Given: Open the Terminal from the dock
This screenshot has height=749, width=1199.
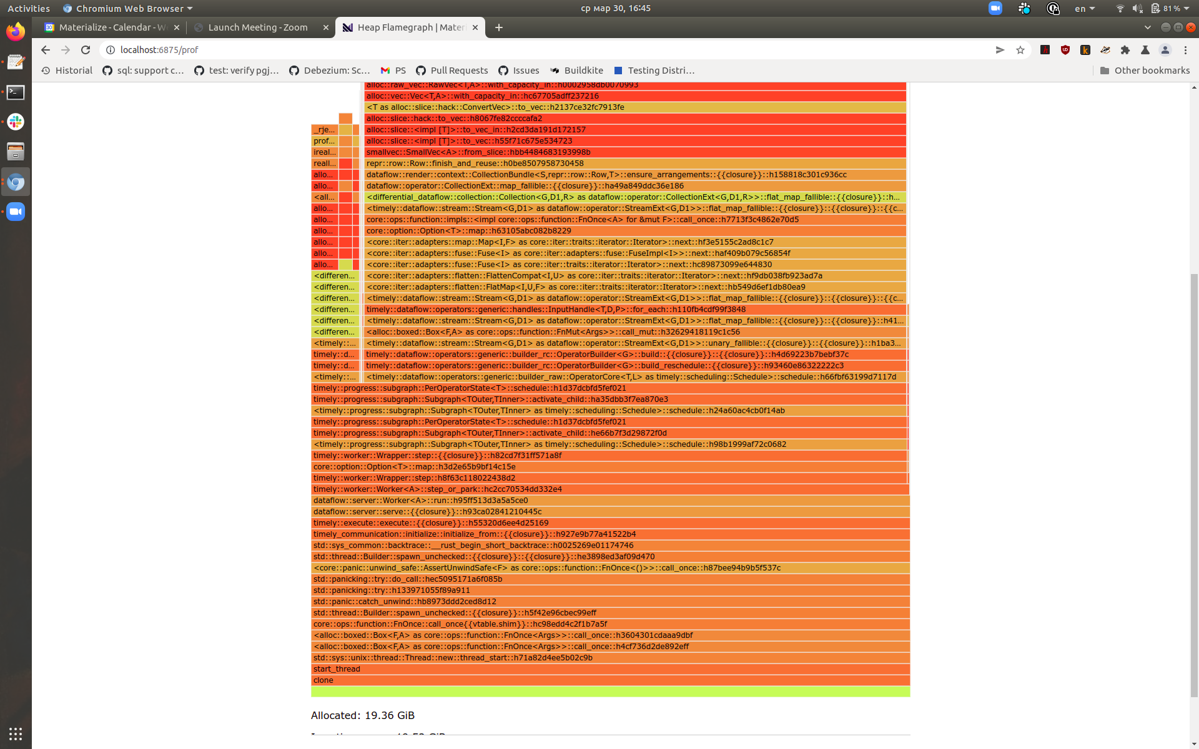Looking at the screenshot, I should [15, 92].
